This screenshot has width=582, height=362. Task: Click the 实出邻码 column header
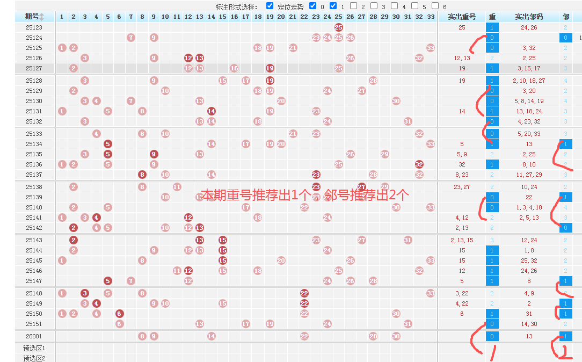[x=529, y=17]
